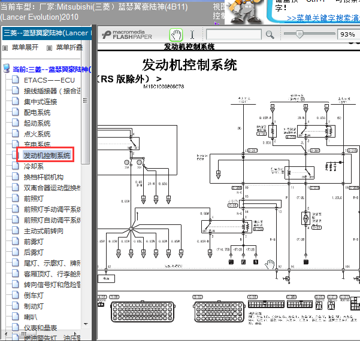Viewport: 360px width, 341px height.
Task: Open 换档杆锁机构 diagram
Action: click(44, 177)
